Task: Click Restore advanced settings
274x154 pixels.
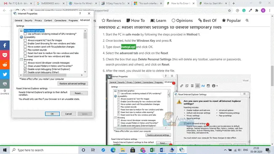Action: (73, 84)
